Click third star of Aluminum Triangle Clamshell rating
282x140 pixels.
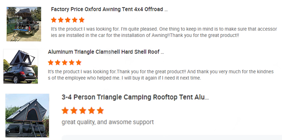(65, 62)
